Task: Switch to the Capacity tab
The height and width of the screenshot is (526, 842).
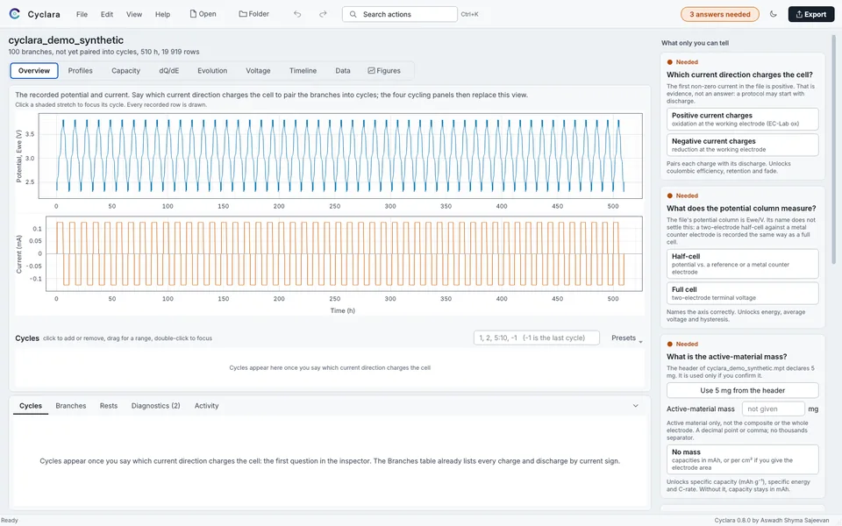Action: point(125,71)
